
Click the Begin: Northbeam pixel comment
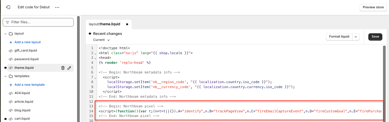pos(131,106)
